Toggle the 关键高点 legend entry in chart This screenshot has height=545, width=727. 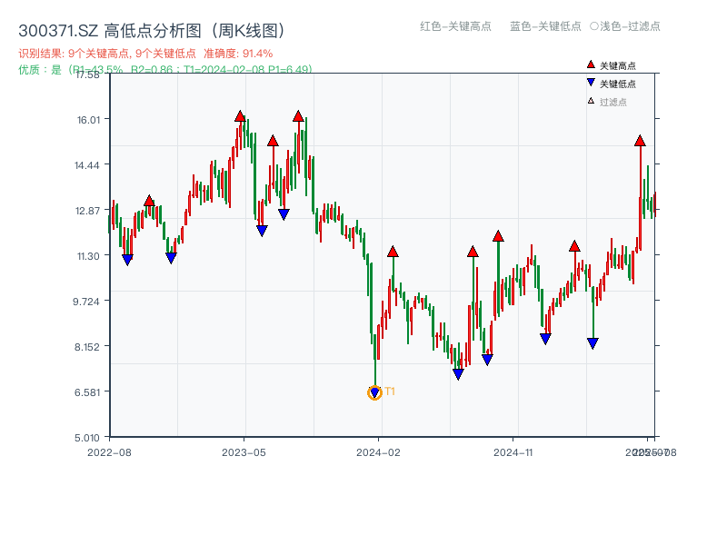click(x=611, y=65)
